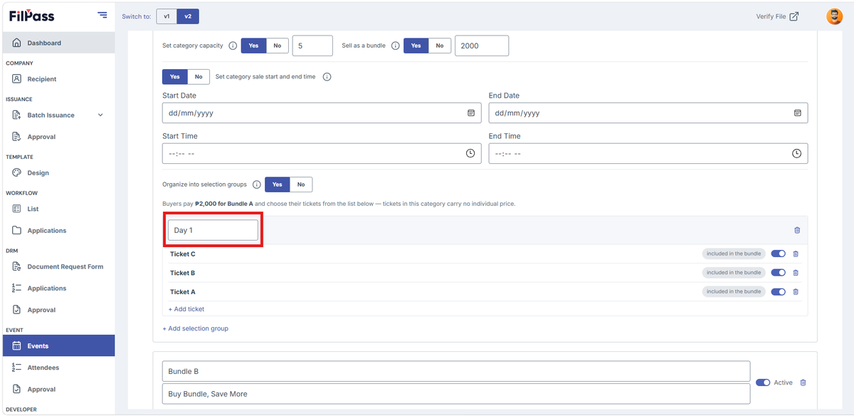The image size is (854, 416).
Task: Click the Ticket B row label
Action: pos(182,273)
